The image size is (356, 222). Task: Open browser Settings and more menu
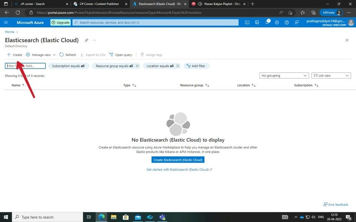tap(349, 13)
